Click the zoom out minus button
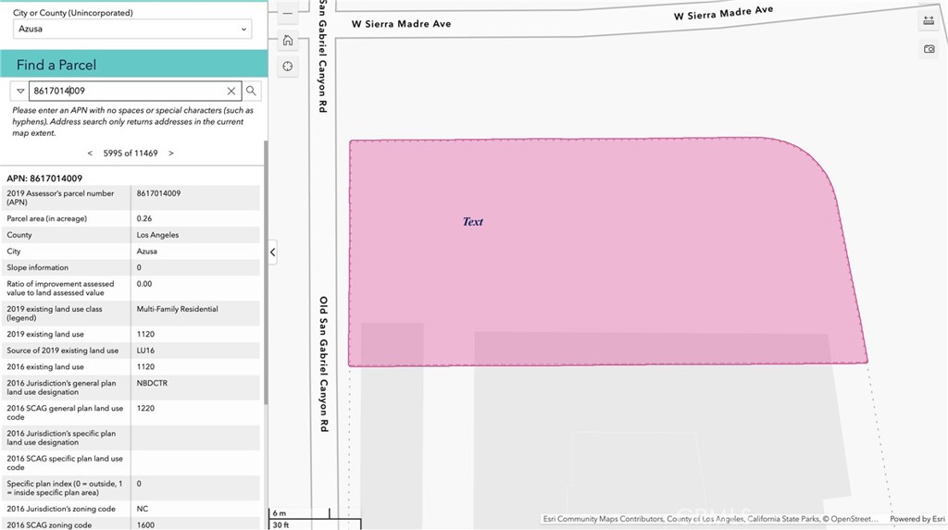Viewport: 948px width, 530px height. click(288, 14)
